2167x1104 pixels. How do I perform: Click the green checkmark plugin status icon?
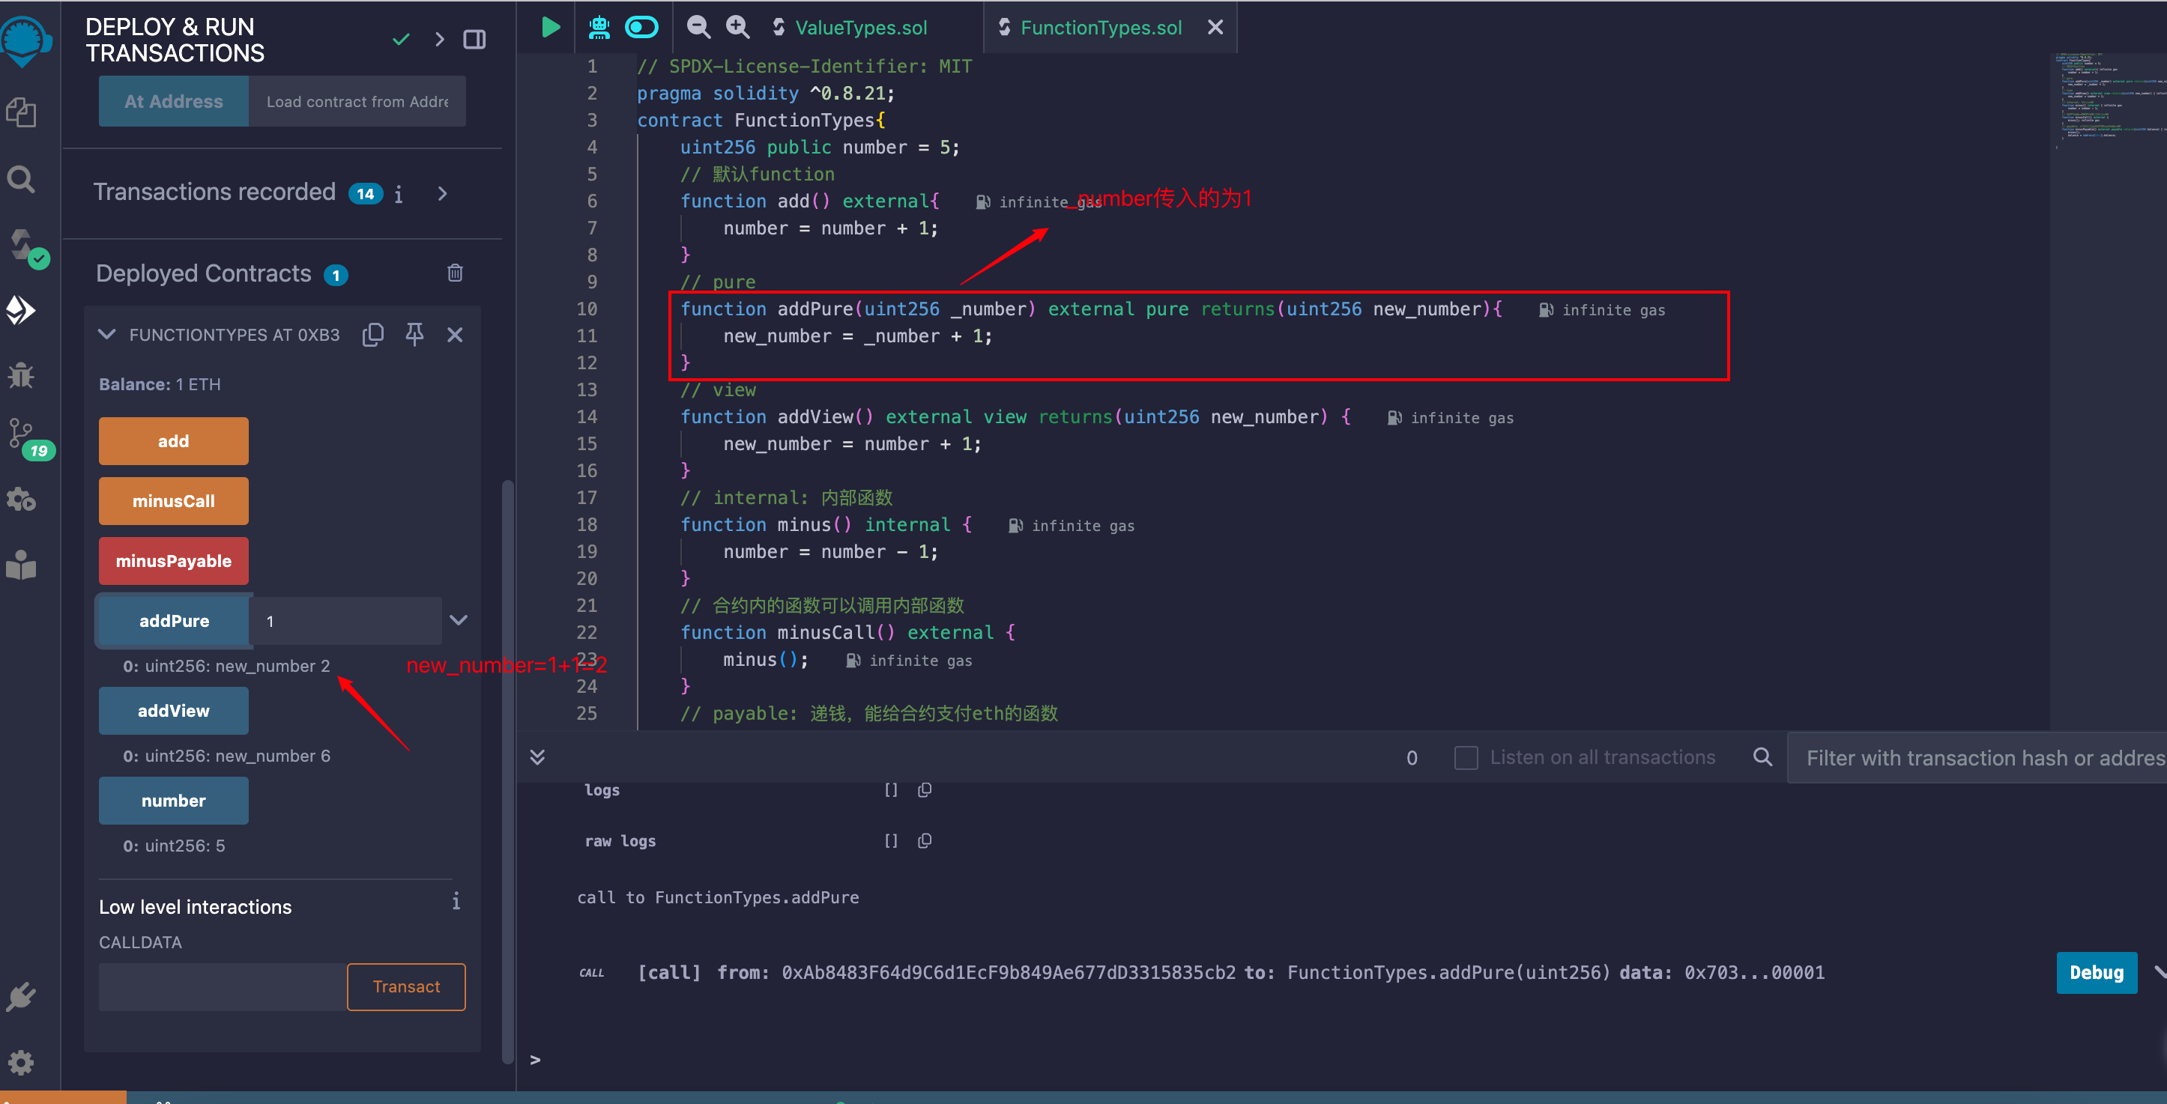[x=402, y=40]
